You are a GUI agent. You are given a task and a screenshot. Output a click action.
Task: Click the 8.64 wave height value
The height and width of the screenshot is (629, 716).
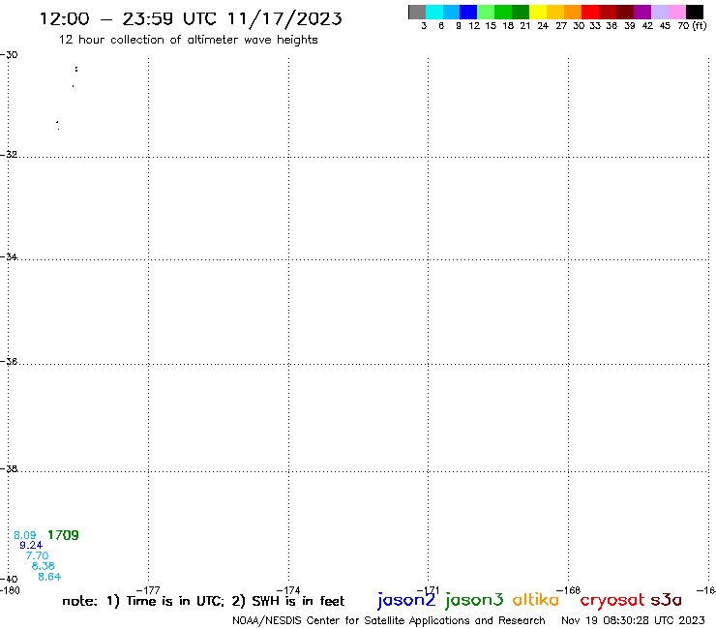[x=49, y=577]
